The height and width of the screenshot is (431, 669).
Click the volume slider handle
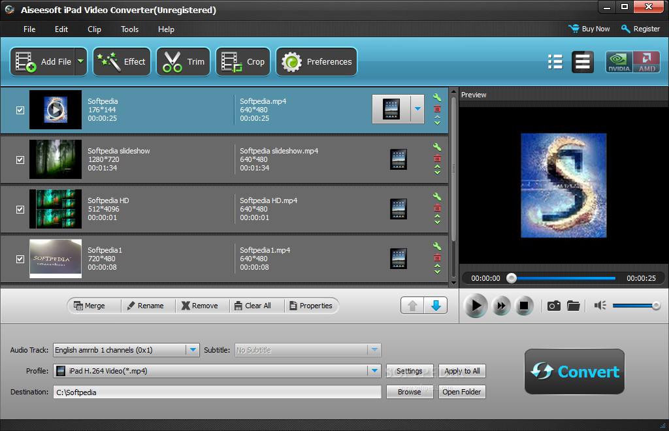point(656,305)
